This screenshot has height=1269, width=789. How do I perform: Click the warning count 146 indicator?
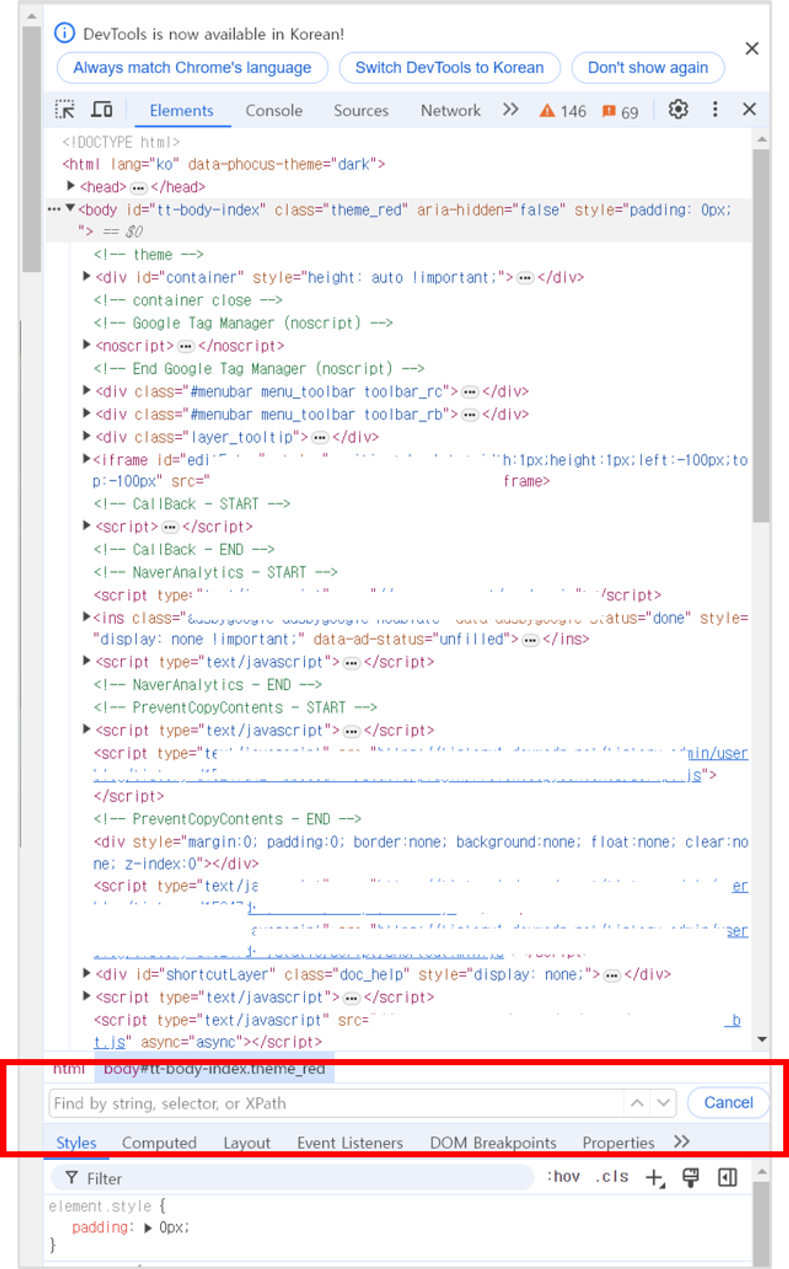coord(562,111)
